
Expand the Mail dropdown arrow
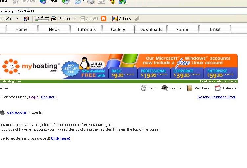click(x=84, y=1)
